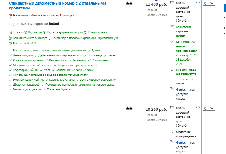Click the private bathroom icon
Screen dimensions: 226x154
click(x=10, y=38)
